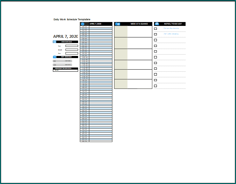This screenshot has height=184, width=236.
Task: Click the Day input box under View Schedule
Action: (72, 53)
